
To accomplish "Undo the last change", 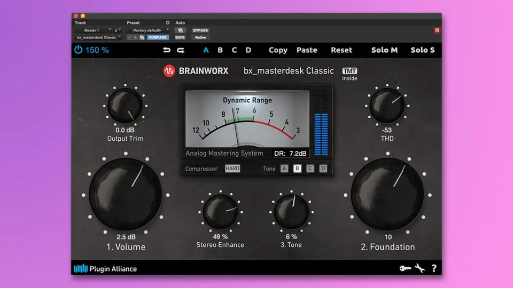I will point(167,50).
